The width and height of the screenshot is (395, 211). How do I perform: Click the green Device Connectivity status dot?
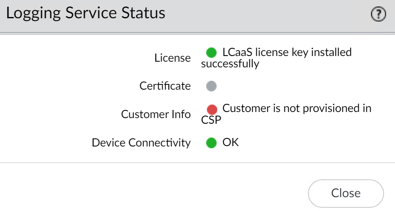click(x=212, y=143)
